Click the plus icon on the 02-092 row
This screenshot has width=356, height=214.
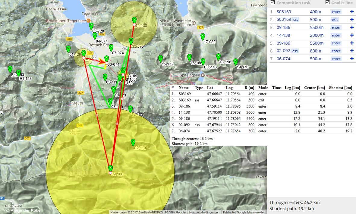[352, 51]
